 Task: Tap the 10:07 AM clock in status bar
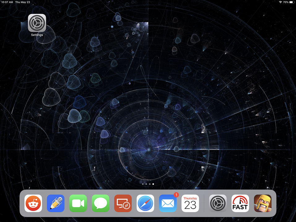[7, 2]
